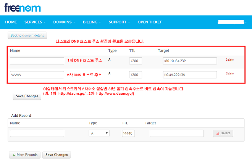Click Back to domain details button
The image size is (252, 161).
[x=27, y=35]
